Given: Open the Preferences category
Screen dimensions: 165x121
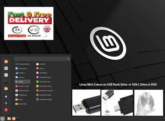Looking at the screenshot, I should [21, 95].
